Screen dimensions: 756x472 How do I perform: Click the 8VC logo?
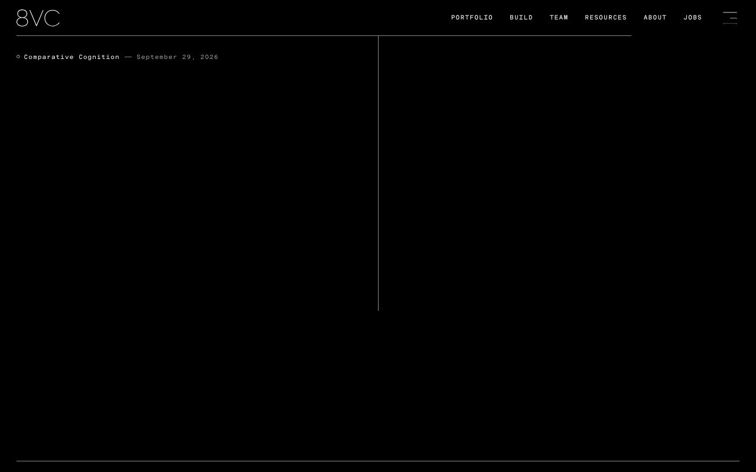(38, 18)
